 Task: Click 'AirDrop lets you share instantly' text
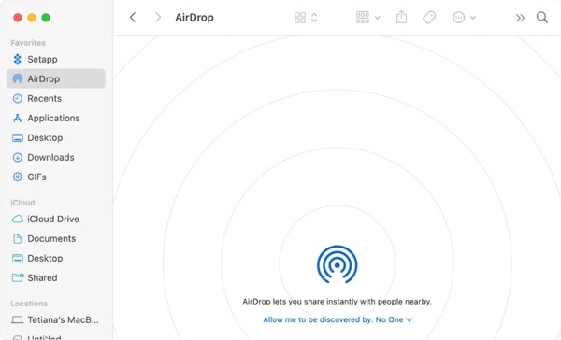point(337,302)
